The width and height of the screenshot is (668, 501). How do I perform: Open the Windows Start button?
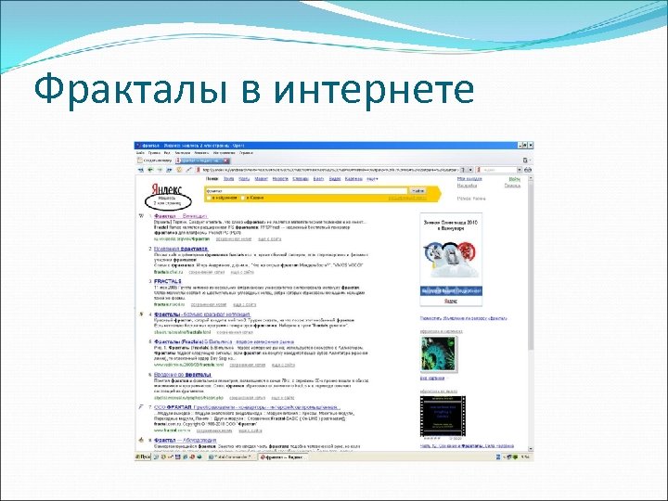[x=143, y=456]
